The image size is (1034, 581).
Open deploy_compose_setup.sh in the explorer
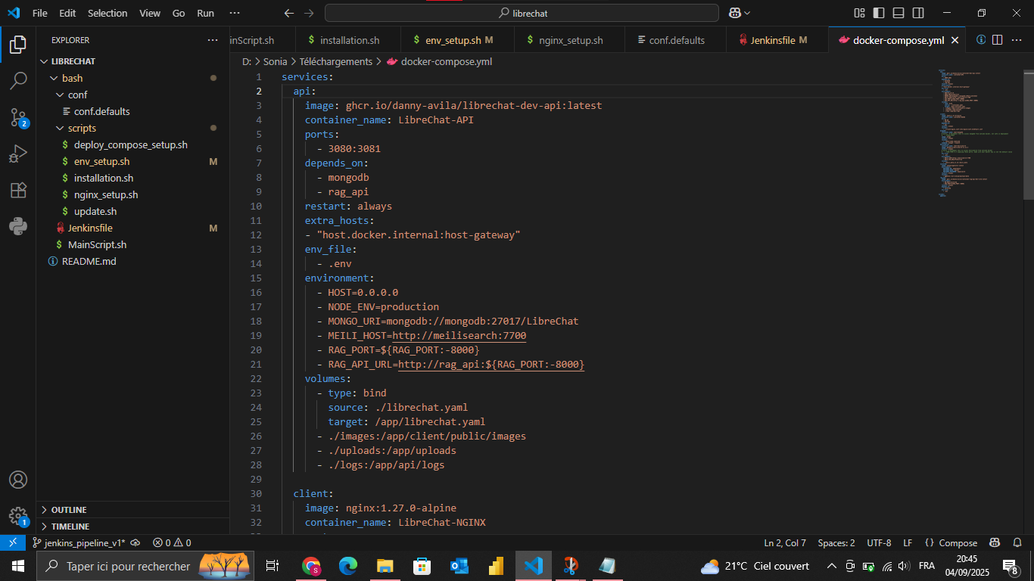click(x=132, y=144)
